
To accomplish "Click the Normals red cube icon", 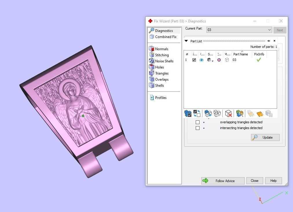I will (x=151, y=49).
